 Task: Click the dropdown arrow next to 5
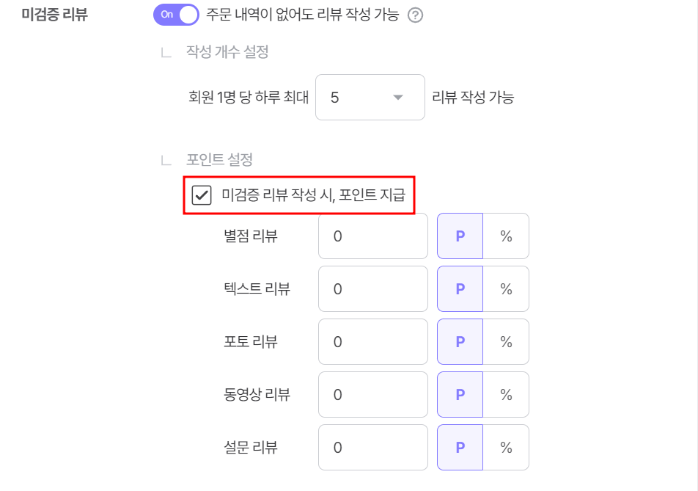[398, 97]
